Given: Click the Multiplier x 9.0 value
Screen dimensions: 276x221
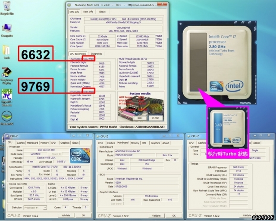Looking at the screenshot, I should (34, 191).
